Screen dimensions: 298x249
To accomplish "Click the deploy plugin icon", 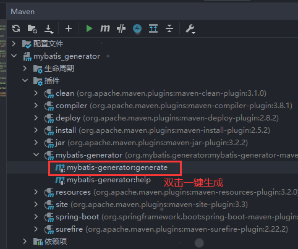I will pyautogui.click(x=49, y=119).
